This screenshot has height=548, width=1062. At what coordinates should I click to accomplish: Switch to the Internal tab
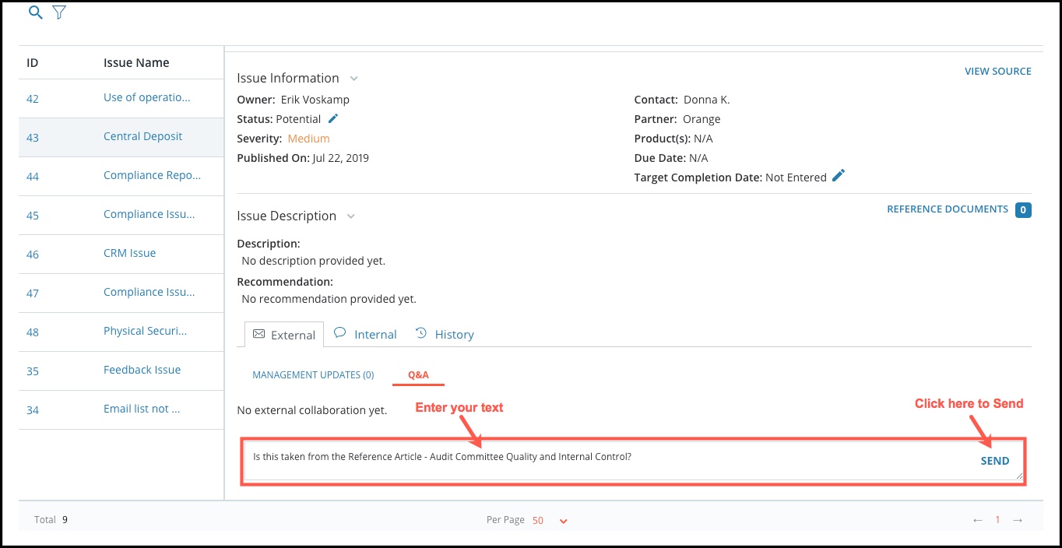coord(365,334)
